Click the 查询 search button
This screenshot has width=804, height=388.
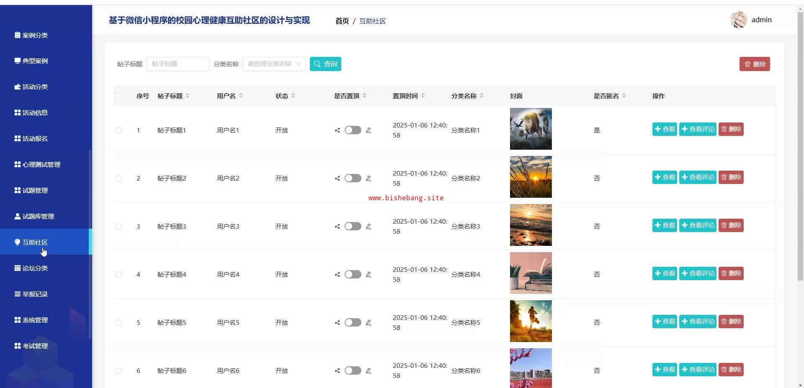[x=325, y=64]
